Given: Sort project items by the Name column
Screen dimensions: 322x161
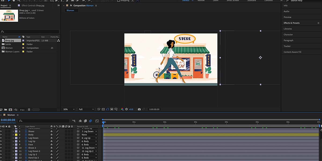Looking at the screenshot, I should (x=5, y=37).
